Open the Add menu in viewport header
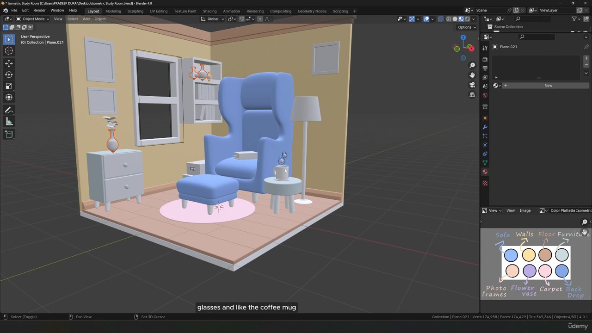Viewport: 592px width, 333px height. [x=86, y=19]
